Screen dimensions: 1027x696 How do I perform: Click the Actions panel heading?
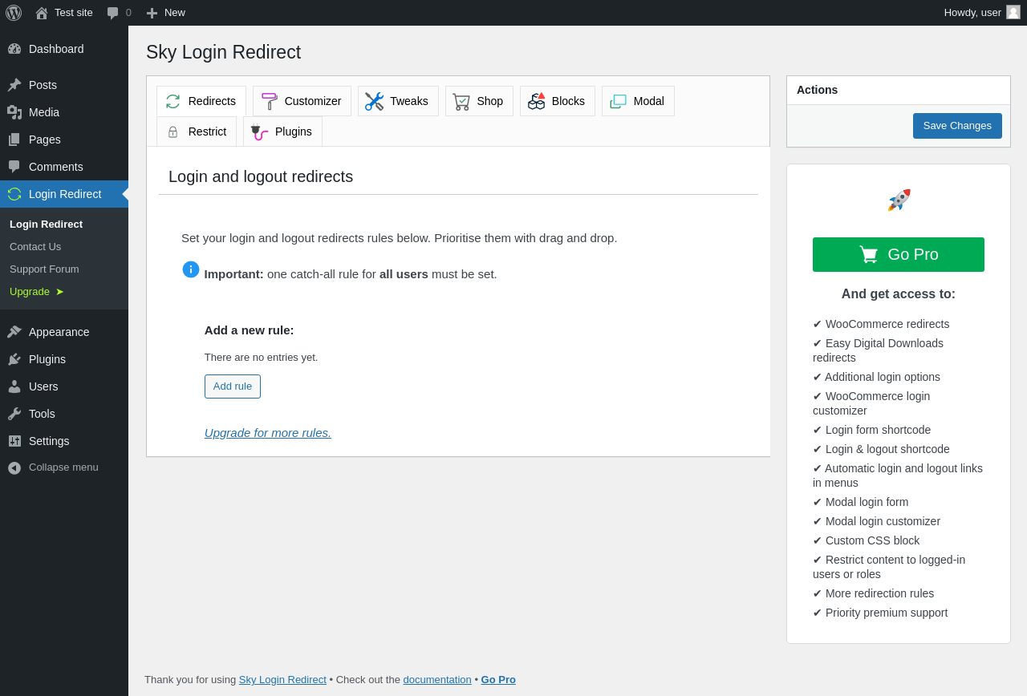(x=817, y=90)
